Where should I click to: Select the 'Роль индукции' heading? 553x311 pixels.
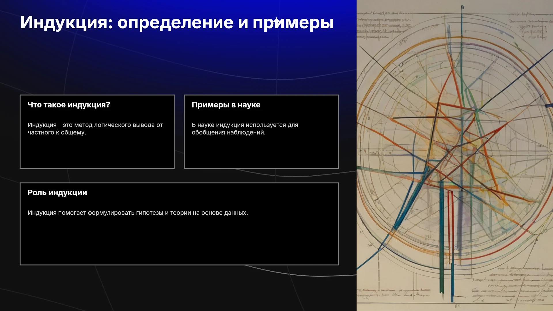57,193
